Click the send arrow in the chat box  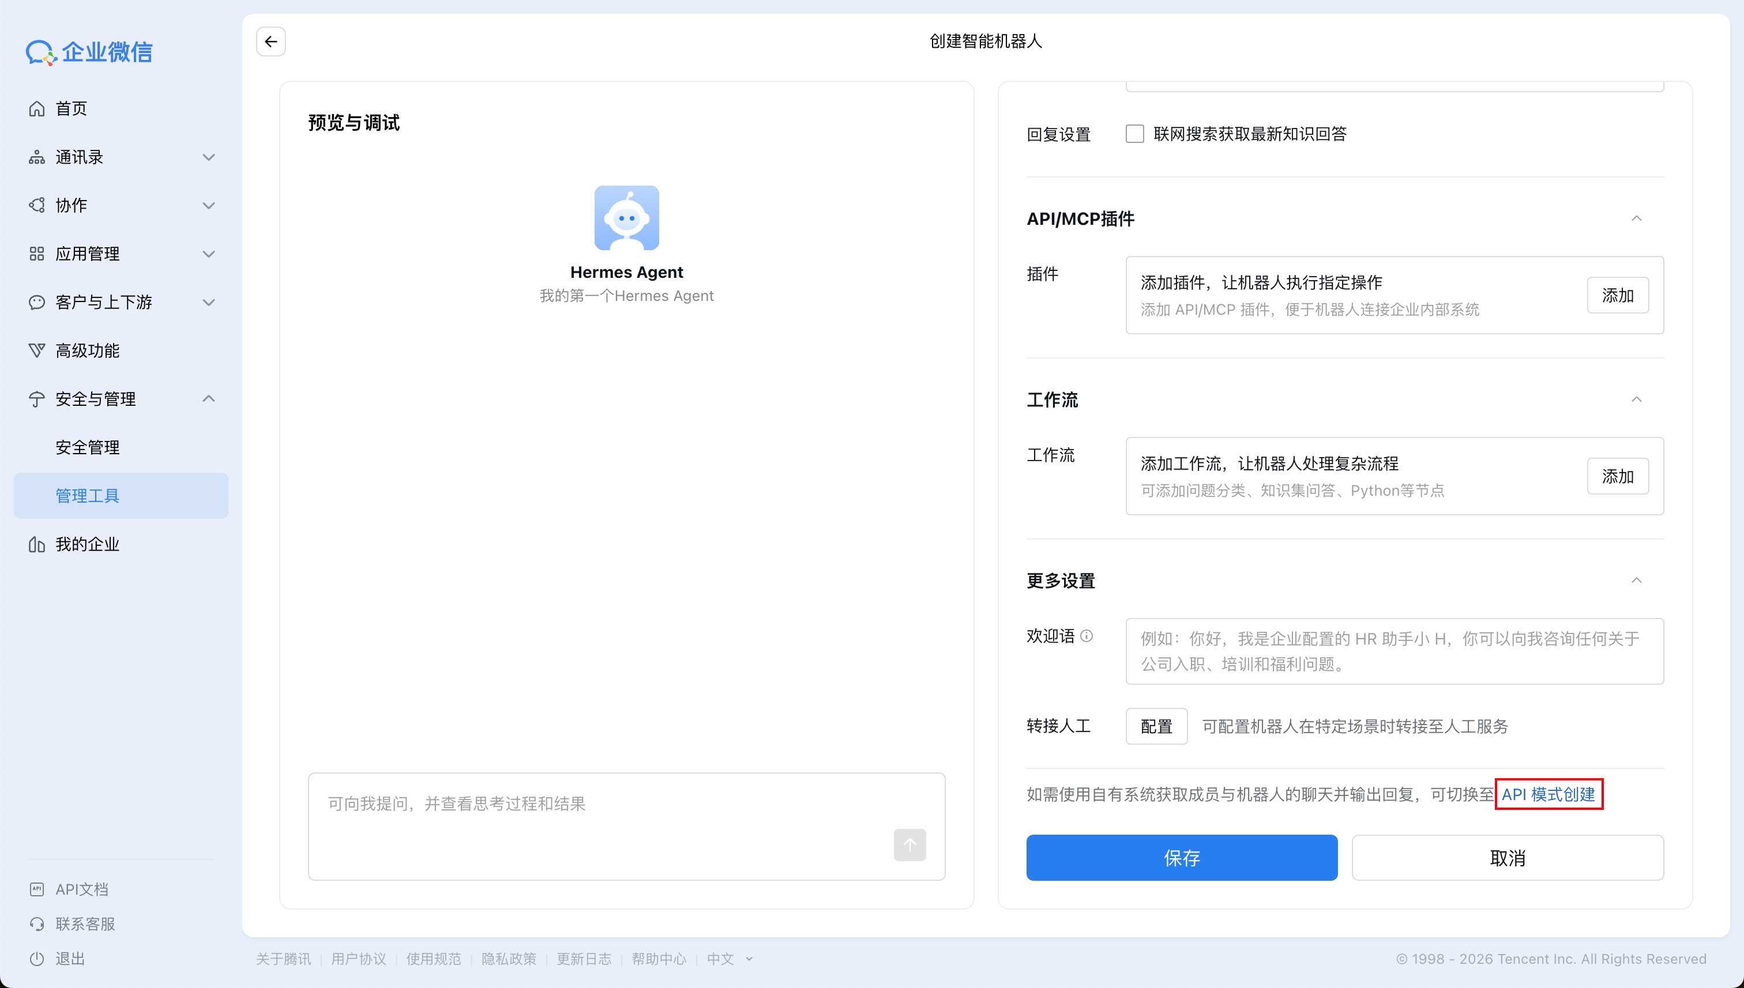[x=909, y=845]
